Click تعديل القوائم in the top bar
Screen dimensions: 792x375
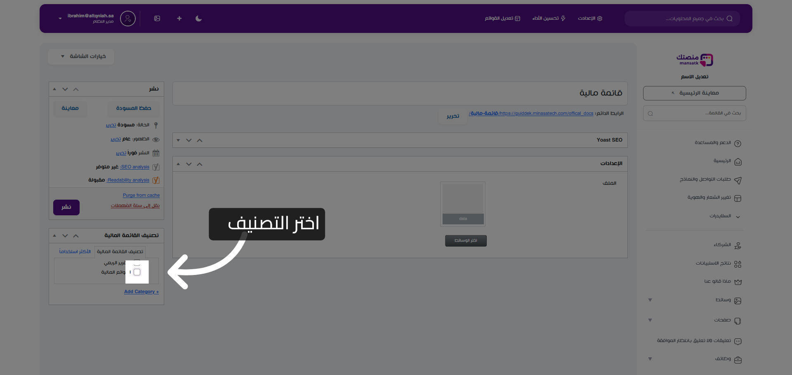click(x=502, y=19)
